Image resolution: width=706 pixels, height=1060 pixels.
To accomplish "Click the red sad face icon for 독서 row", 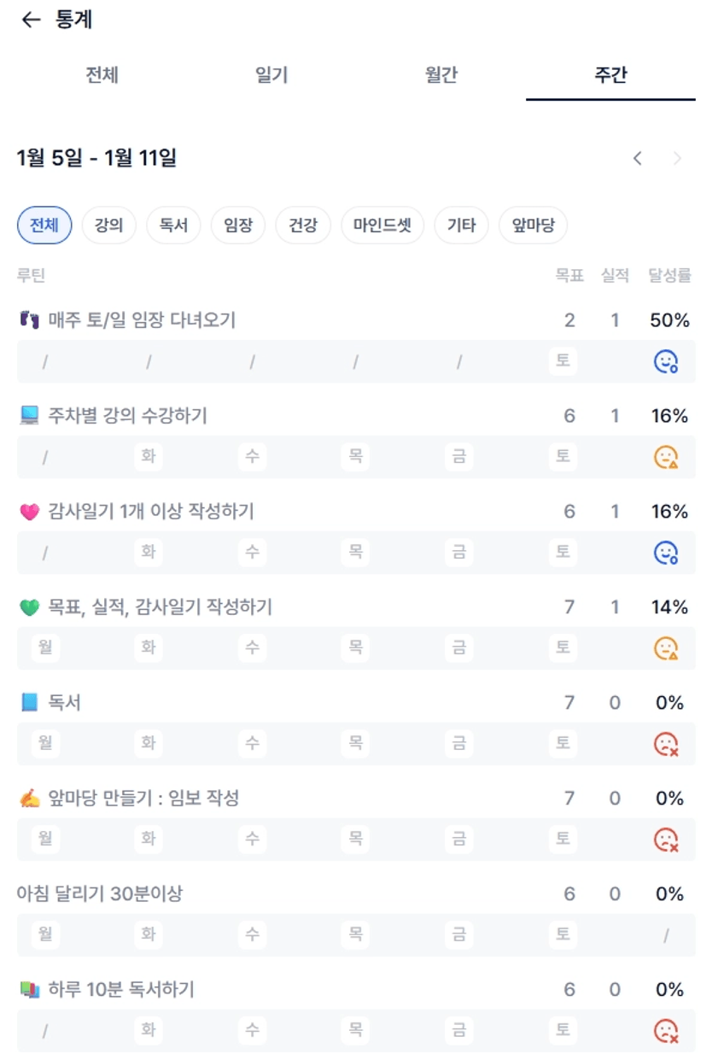I will pyautogui.click(x=665, y=744).
